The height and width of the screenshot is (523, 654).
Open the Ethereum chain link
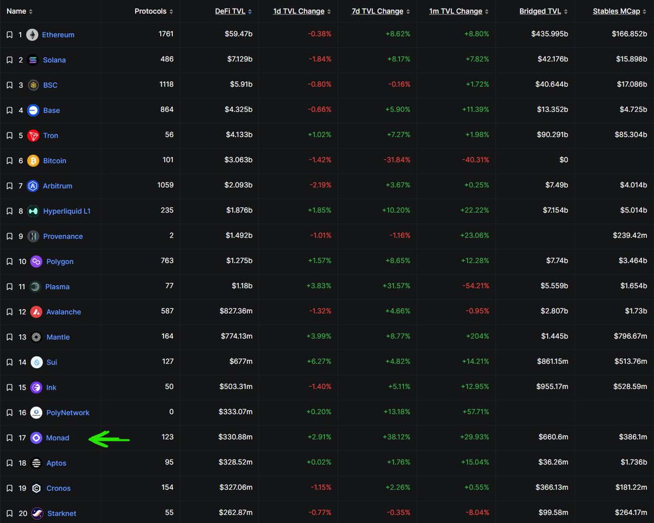click(58, 35)
